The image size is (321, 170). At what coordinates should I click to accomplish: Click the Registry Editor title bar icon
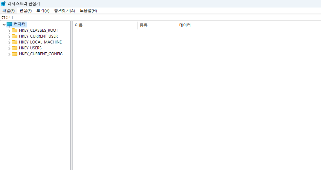[3, 4]
